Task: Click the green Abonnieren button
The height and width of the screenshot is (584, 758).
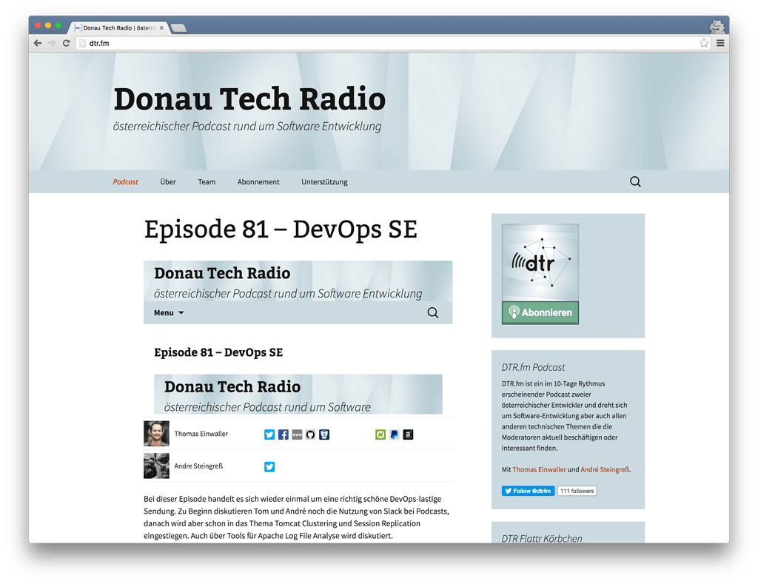Action: pos(540,312)
